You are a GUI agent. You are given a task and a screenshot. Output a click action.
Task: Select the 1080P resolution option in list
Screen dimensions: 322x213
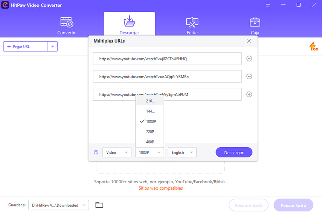coord(150,121)
